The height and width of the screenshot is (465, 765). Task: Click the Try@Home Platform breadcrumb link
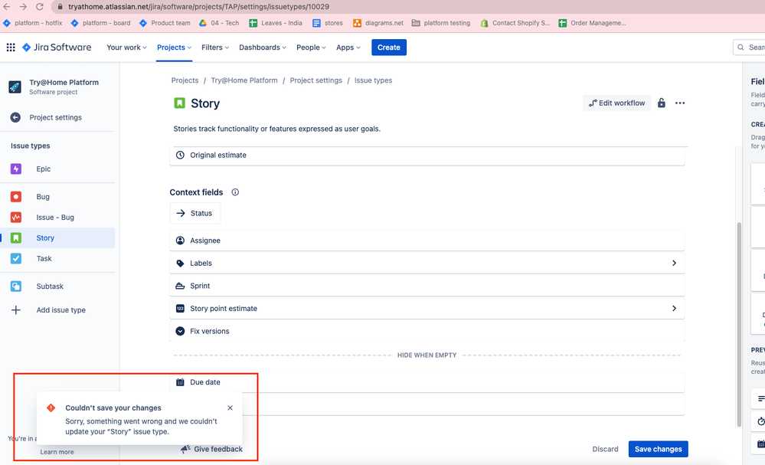[244, 80]
